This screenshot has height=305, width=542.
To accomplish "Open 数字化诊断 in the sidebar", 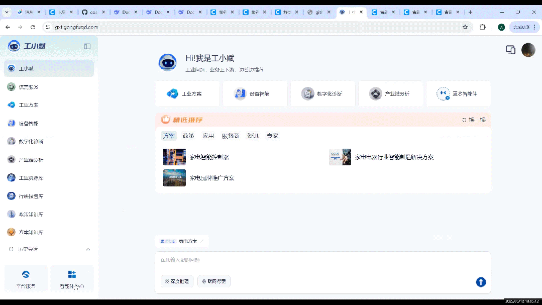I will [49, 141].
